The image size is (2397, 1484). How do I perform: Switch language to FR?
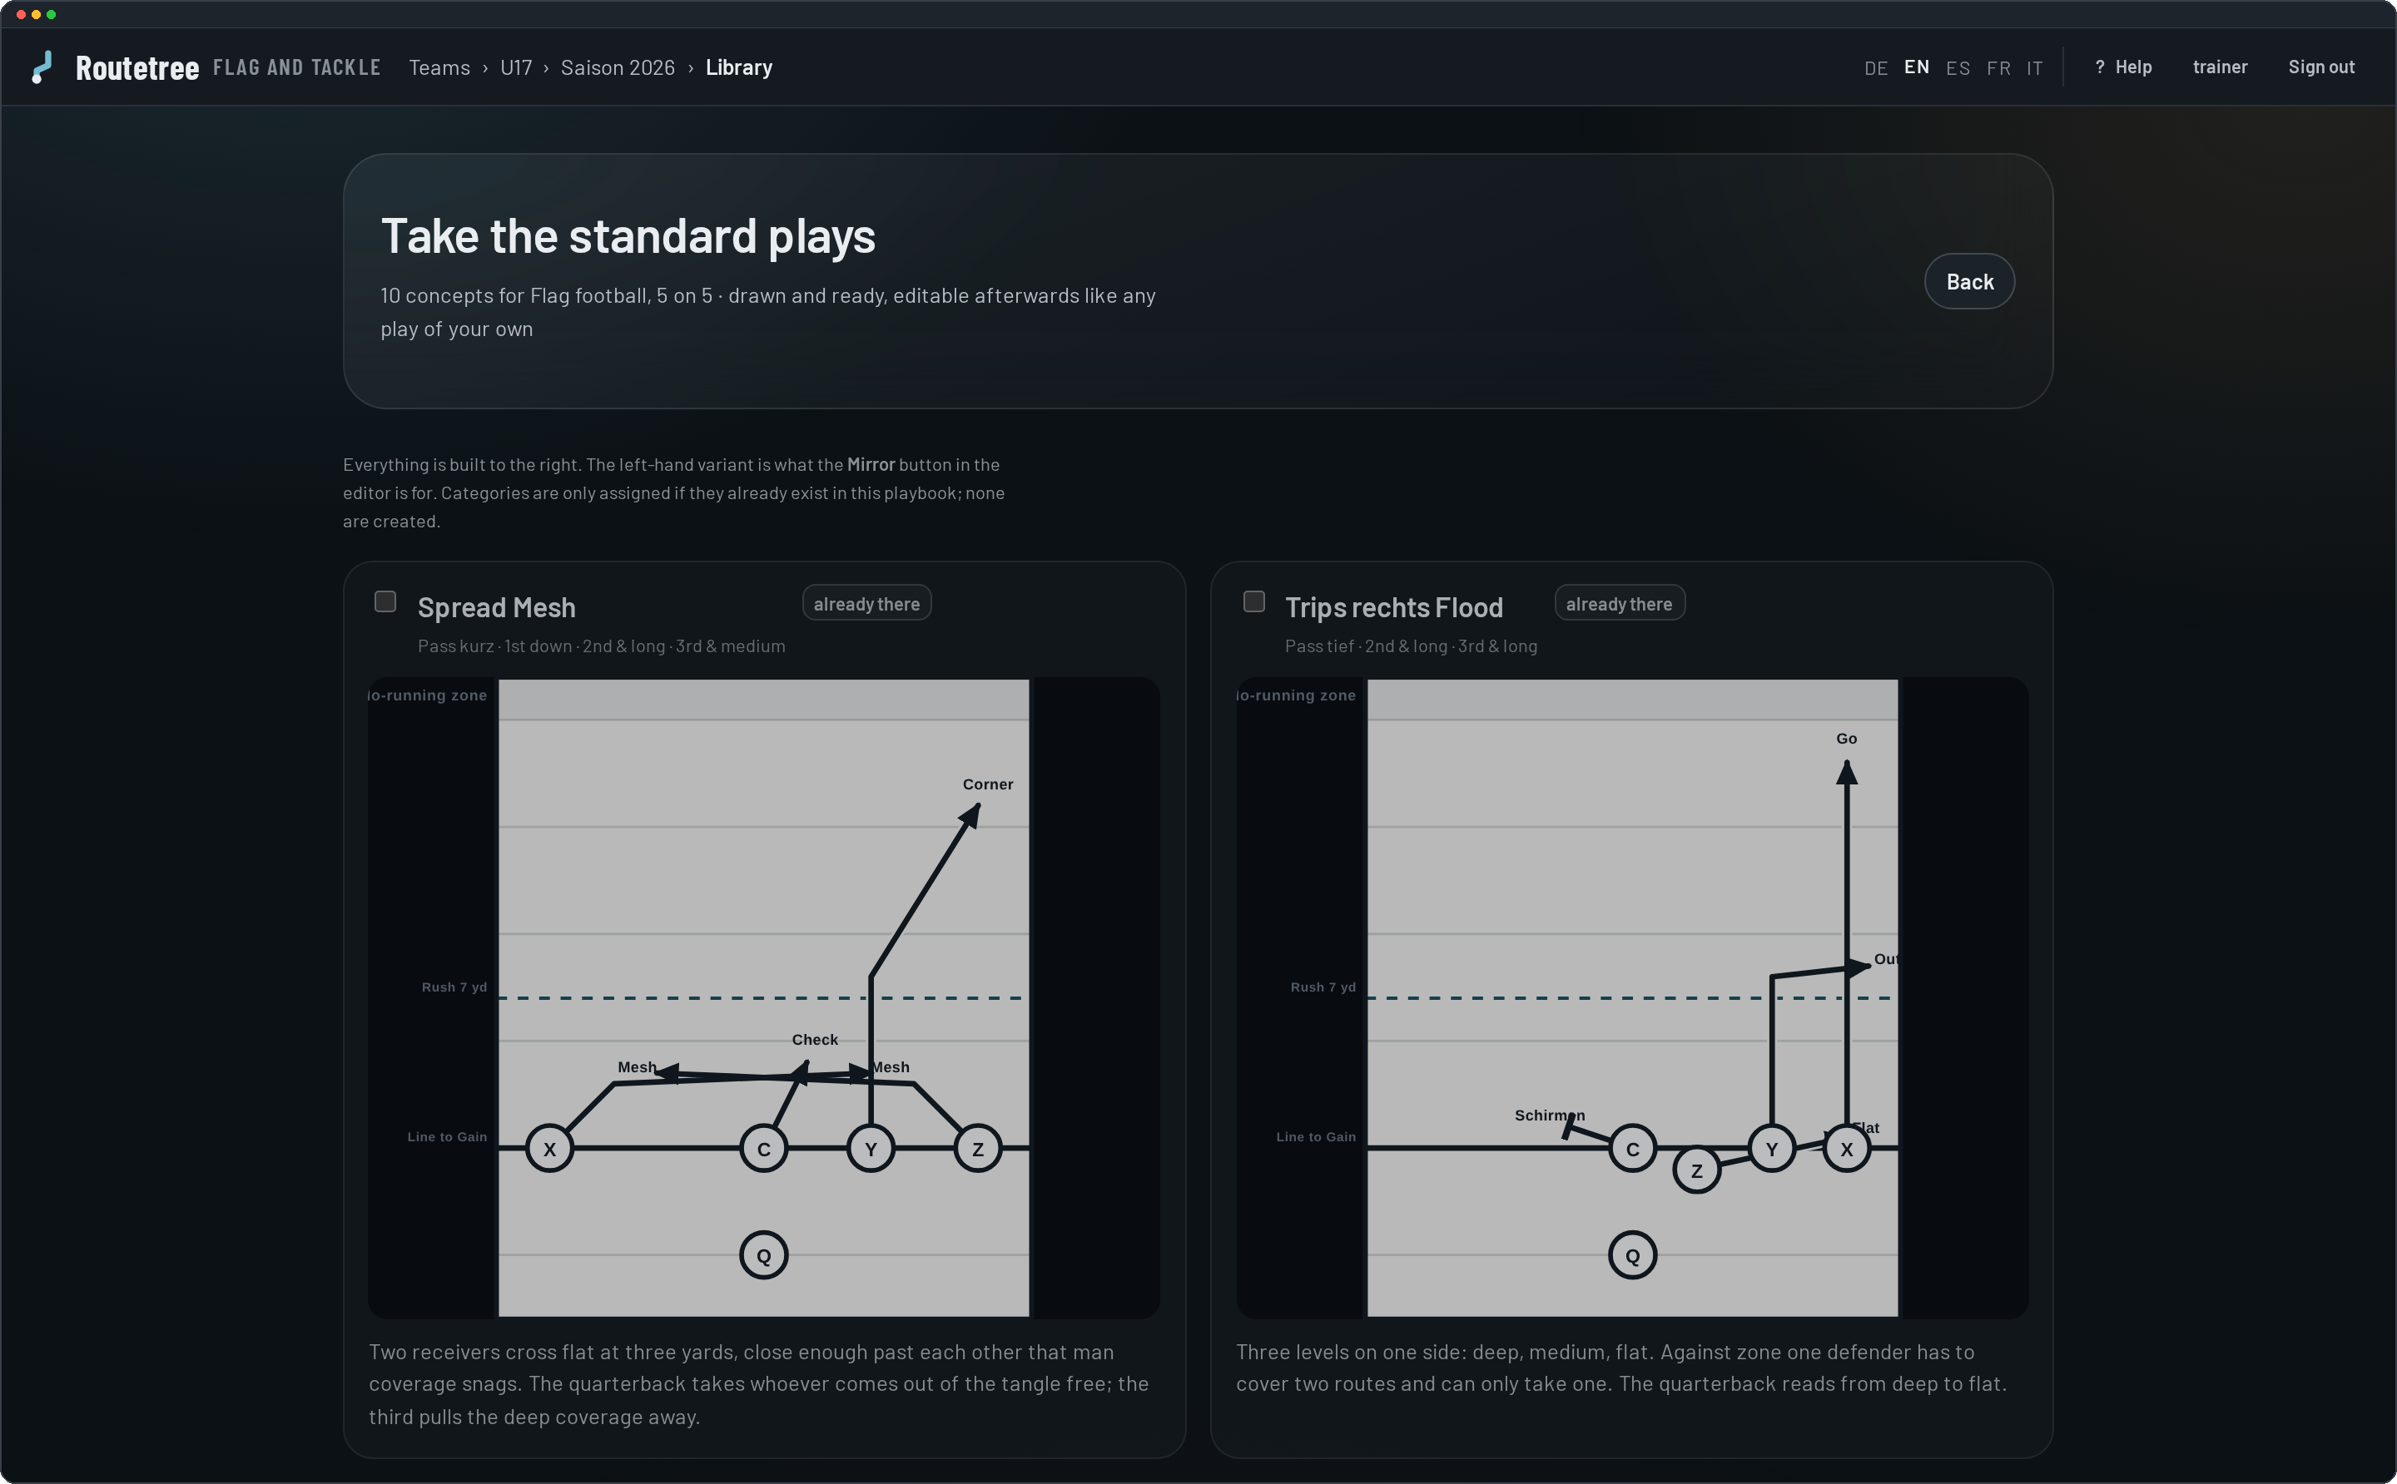pos(1997,67)
